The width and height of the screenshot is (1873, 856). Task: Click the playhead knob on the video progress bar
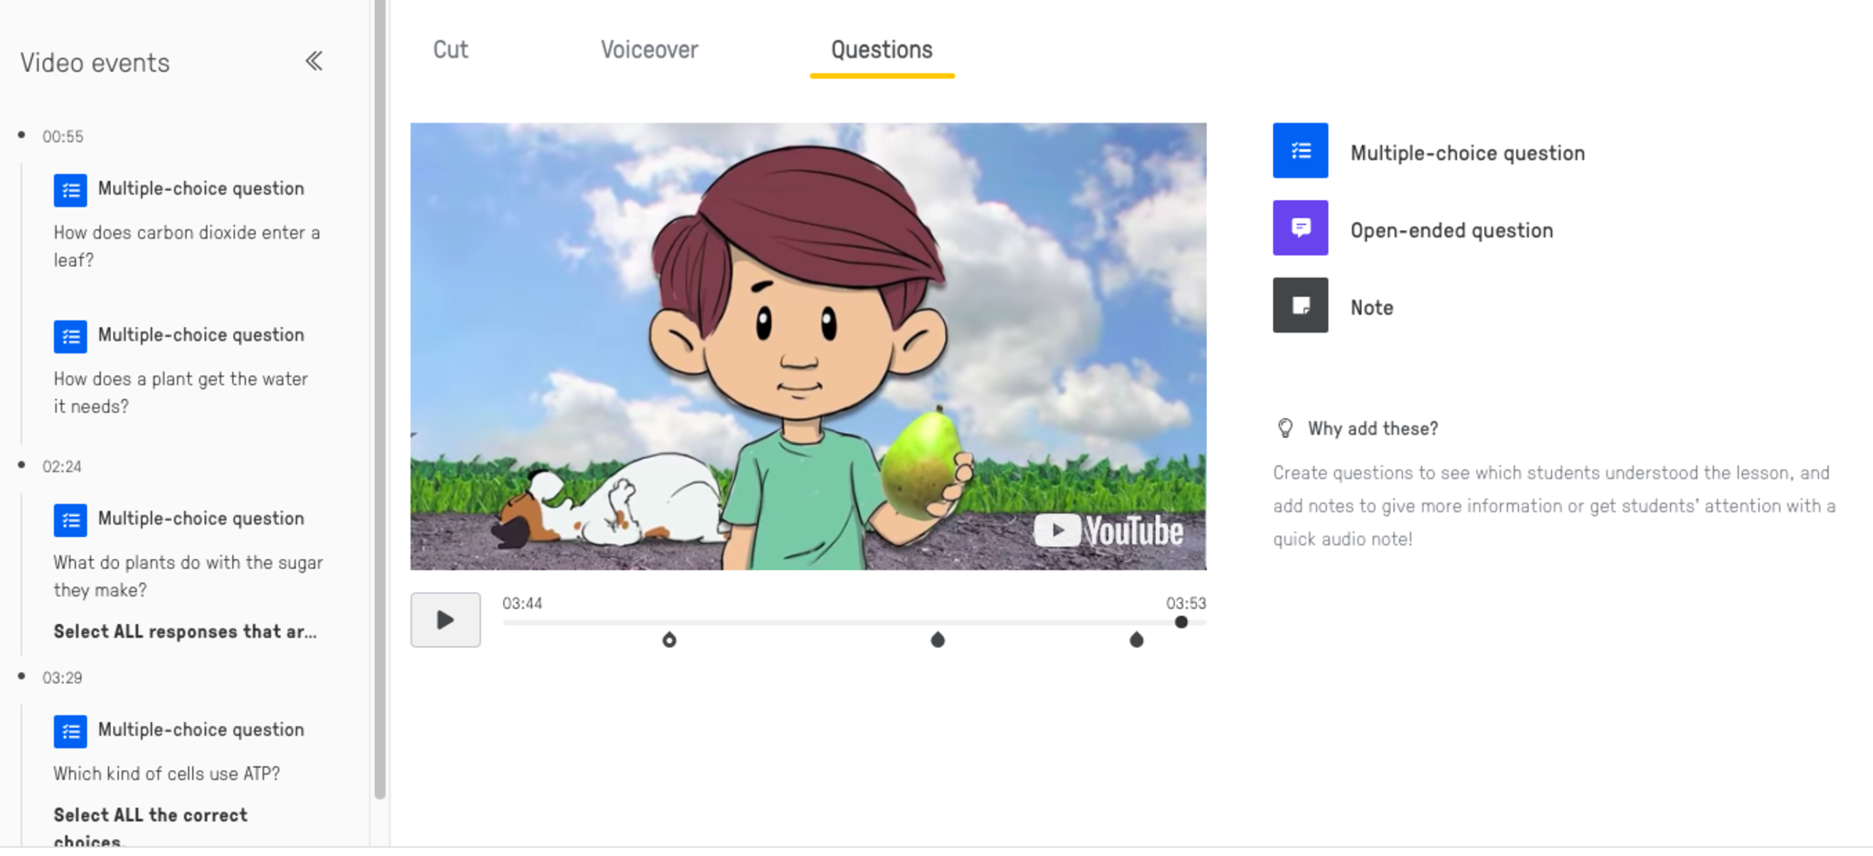1181,622
